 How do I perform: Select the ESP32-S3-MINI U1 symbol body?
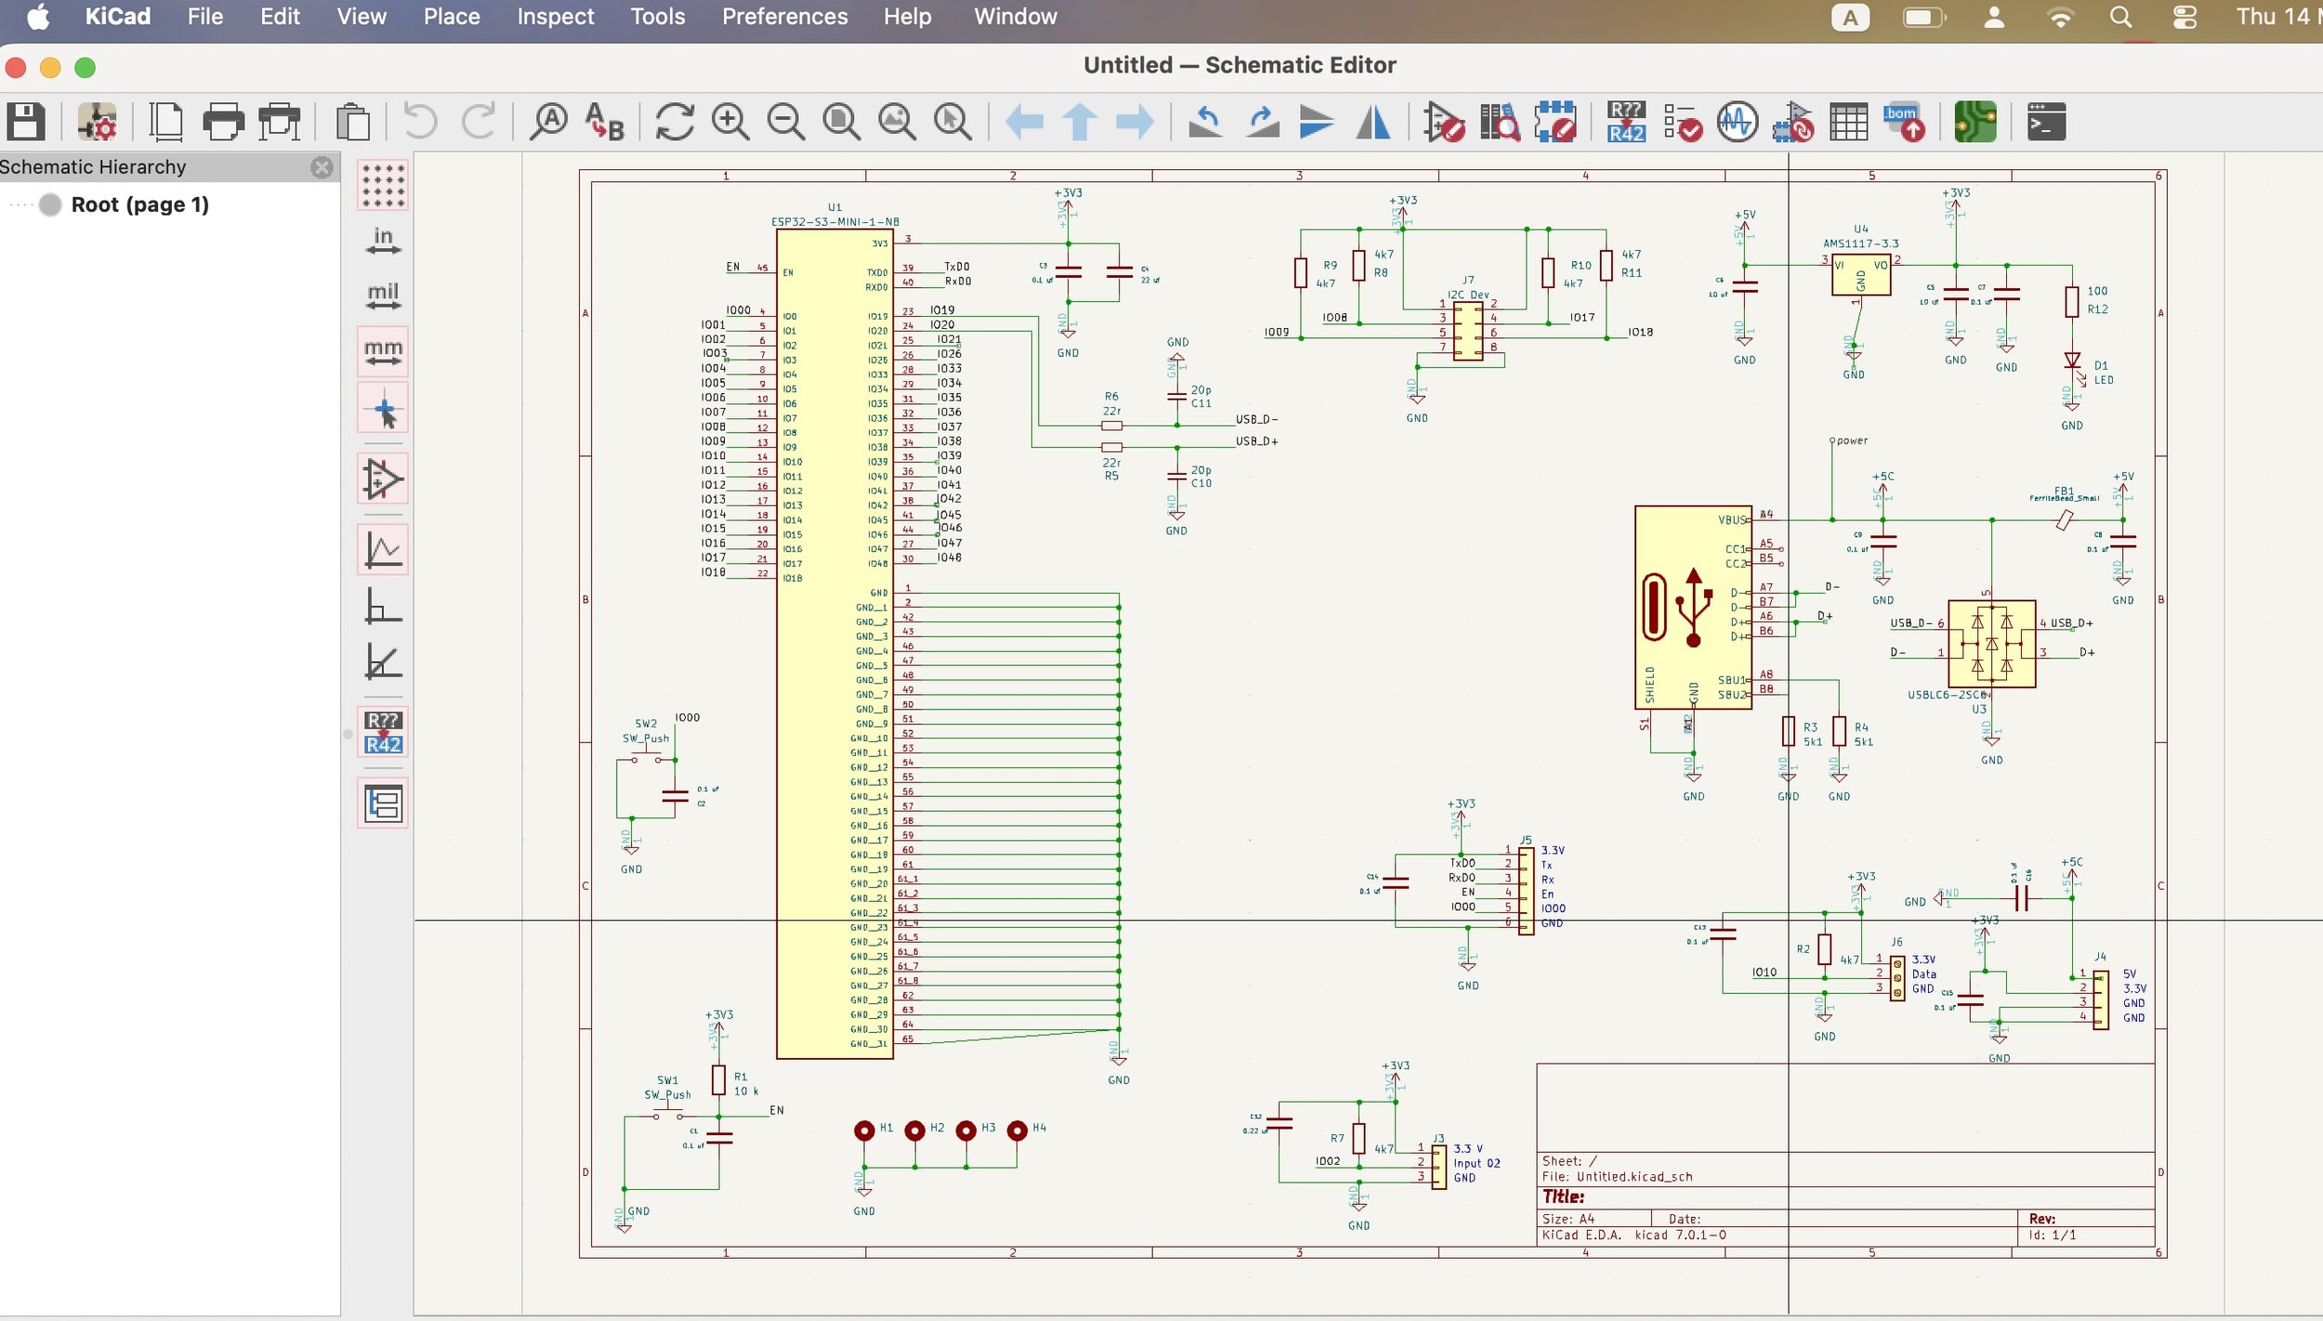click(x=833, y=643)
